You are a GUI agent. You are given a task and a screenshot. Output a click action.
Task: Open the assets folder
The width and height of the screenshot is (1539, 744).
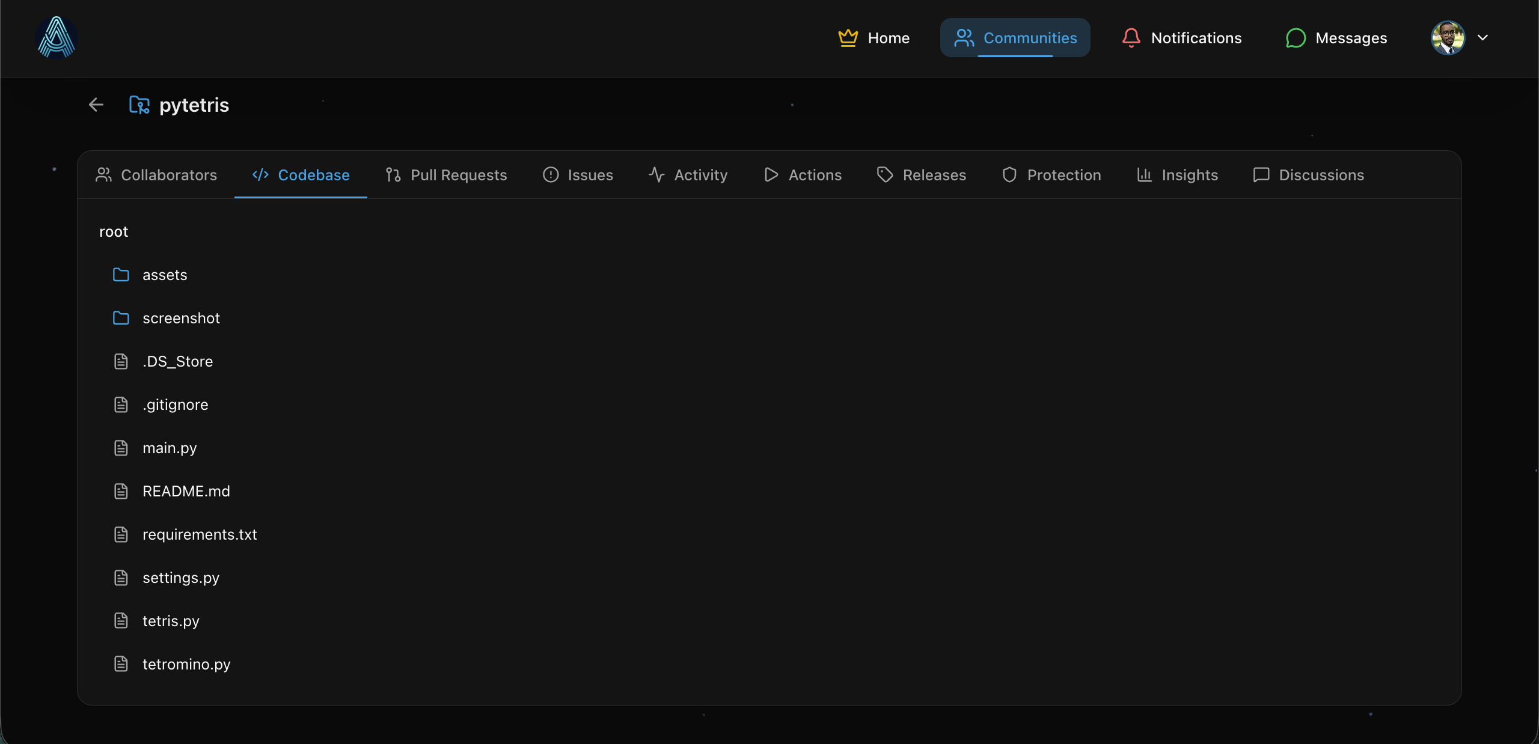pos(164,275)
